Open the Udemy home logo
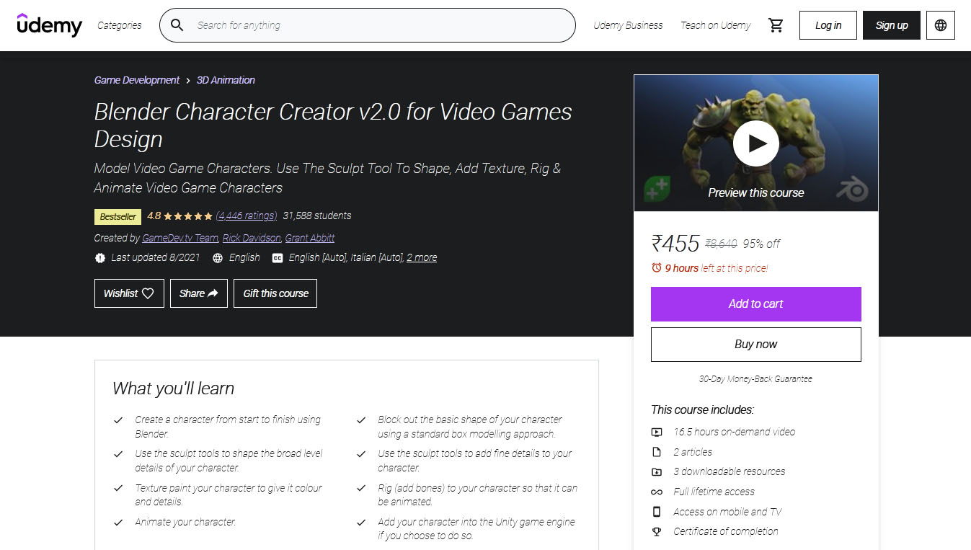Viewport: 971px width, 550px height. pos(50,25)
